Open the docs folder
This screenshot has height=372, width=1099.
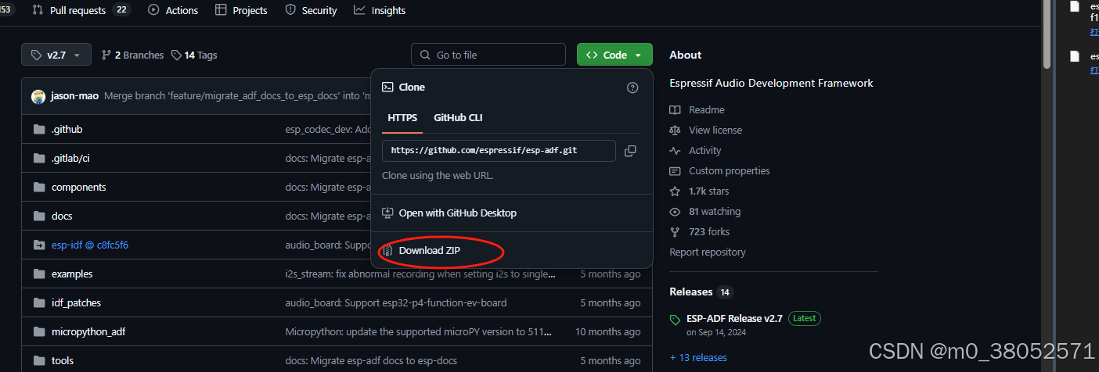(62, 216)
